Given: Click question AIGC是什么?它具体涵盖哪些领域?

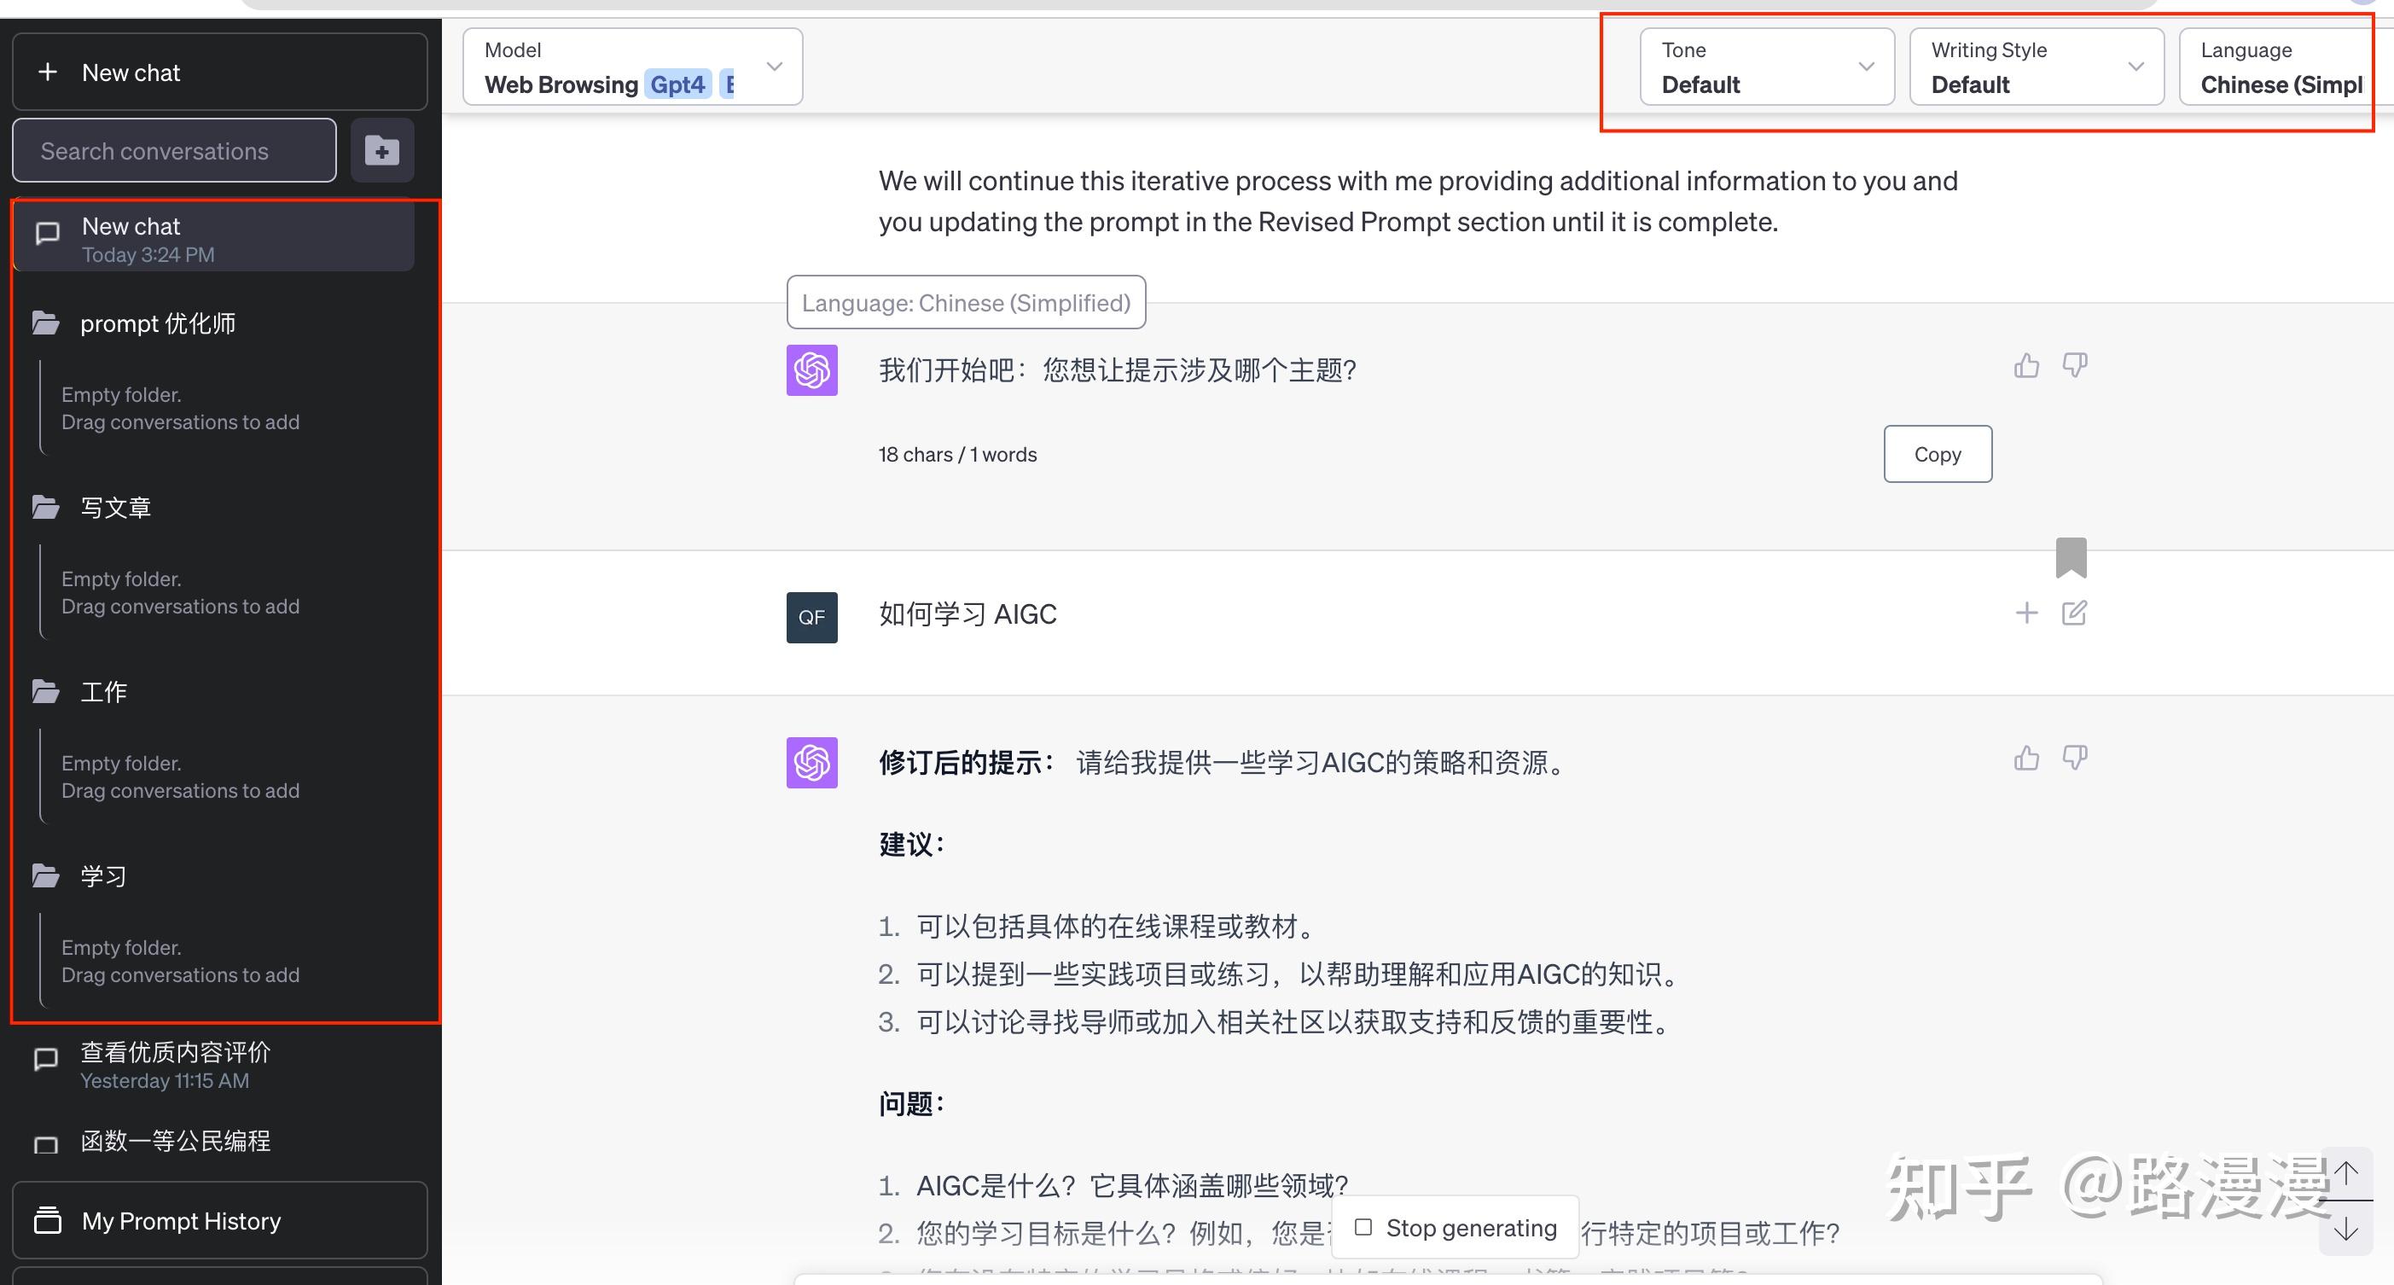Looking at the screenshot, I should (x=1132, y=1185).
